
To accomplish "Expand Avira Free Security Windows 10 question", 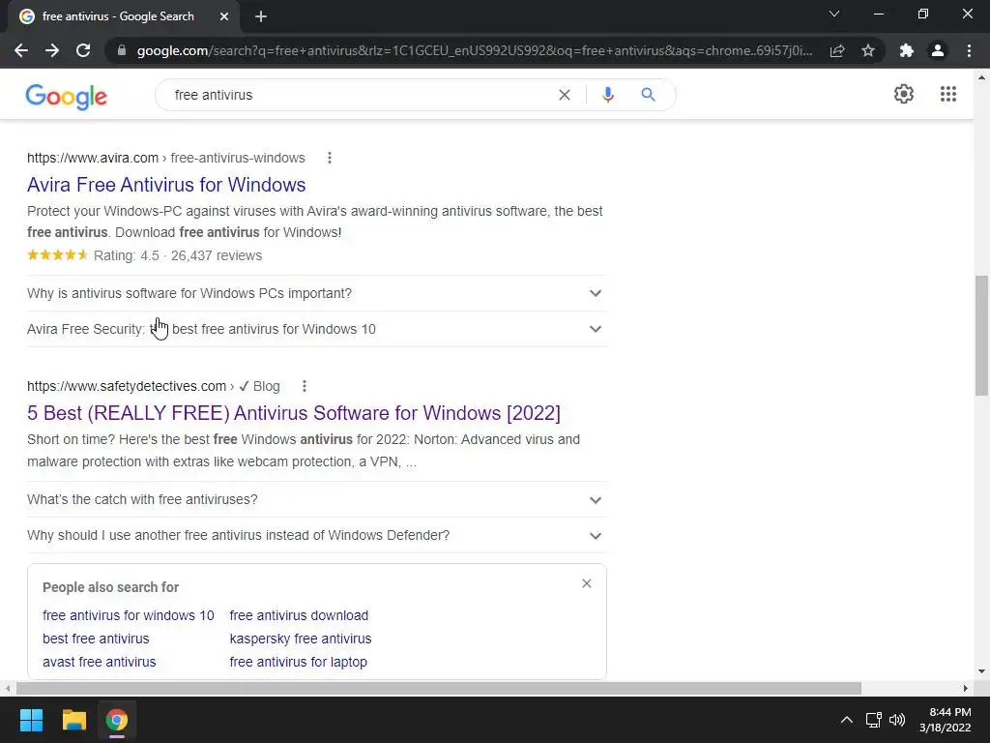I will 317,329.
